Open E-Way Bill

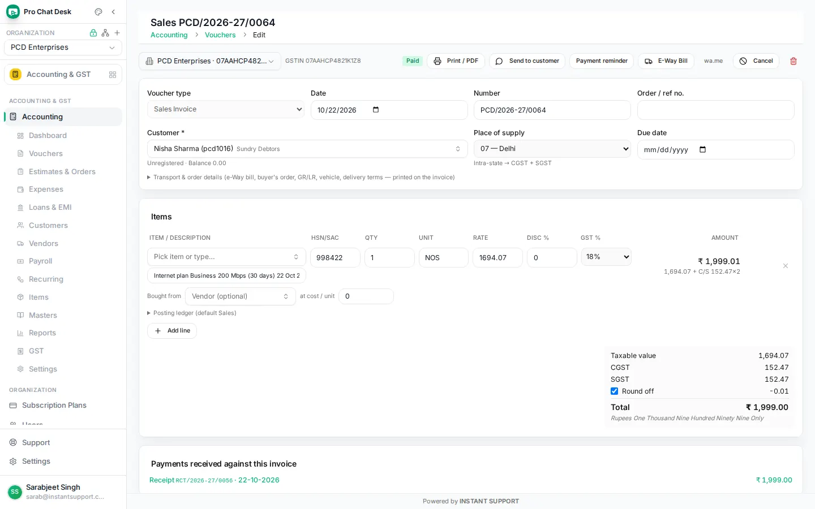(x=666, y=61)
